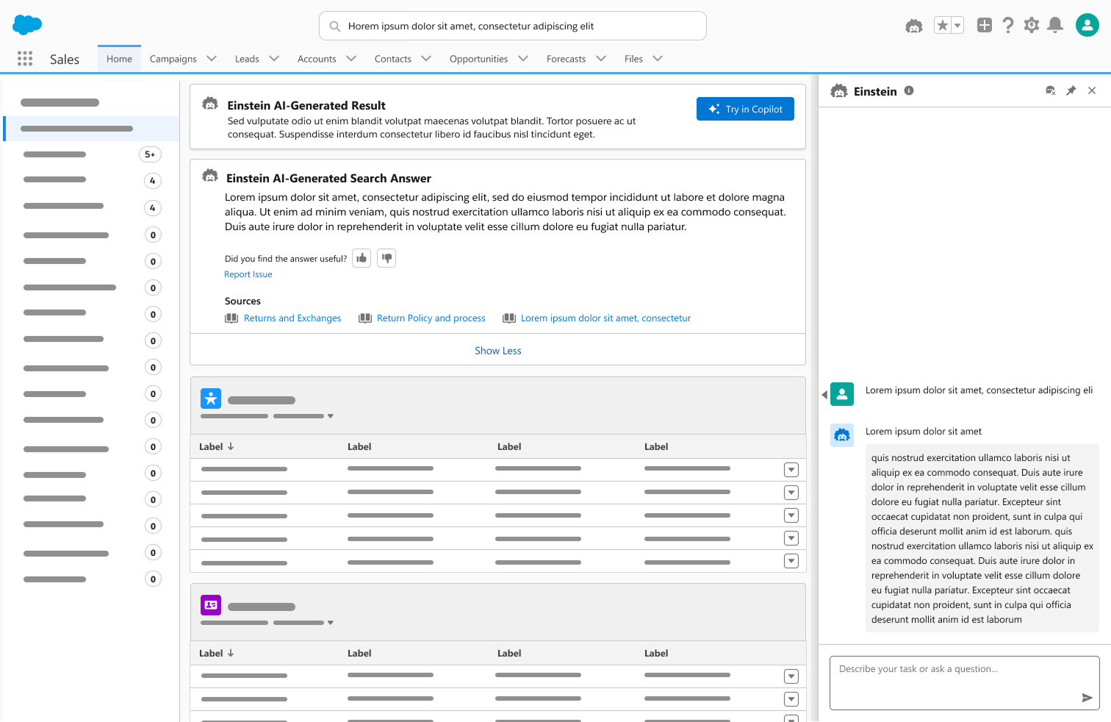Open the App Launcher grid icon
This screenshot has width=1111, height=722.
click(25, 59)
